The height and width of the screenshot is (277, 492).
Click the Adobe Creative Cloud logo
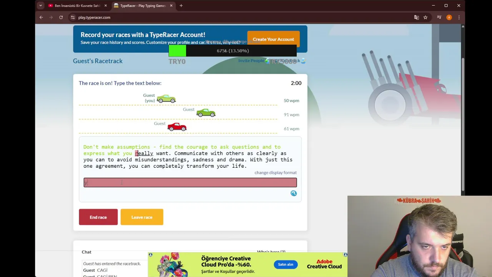324,264
